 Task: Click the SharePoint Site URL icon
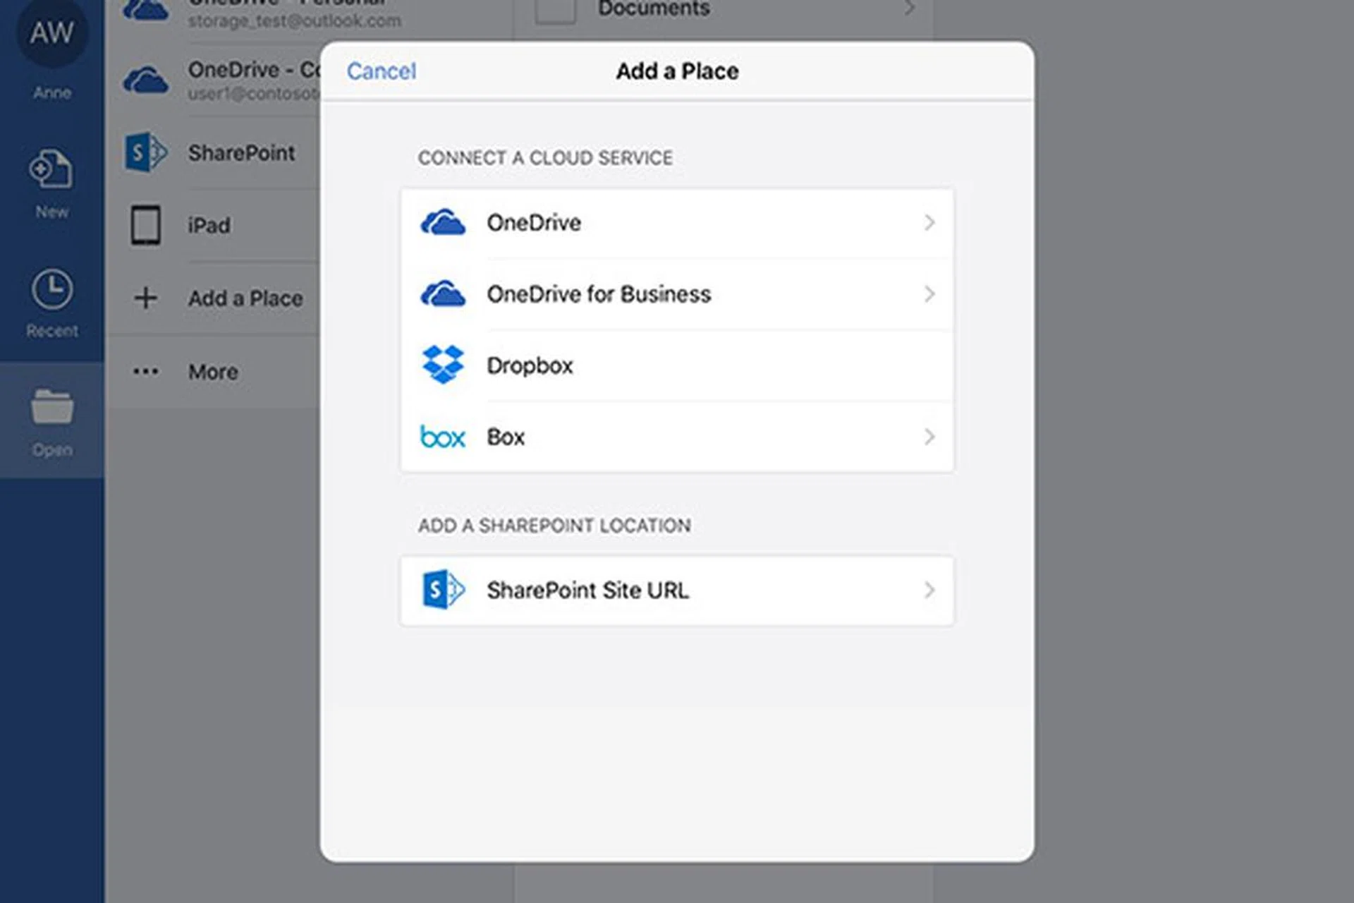(442, 590)
